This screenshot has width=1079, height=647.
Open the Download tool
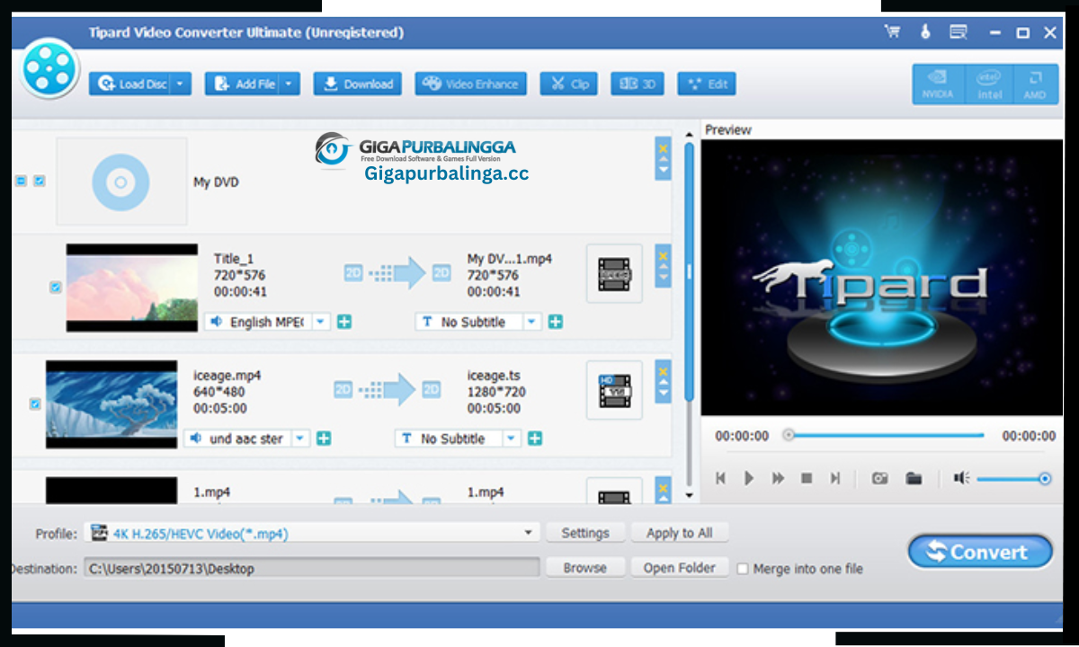tap(357, 84)
